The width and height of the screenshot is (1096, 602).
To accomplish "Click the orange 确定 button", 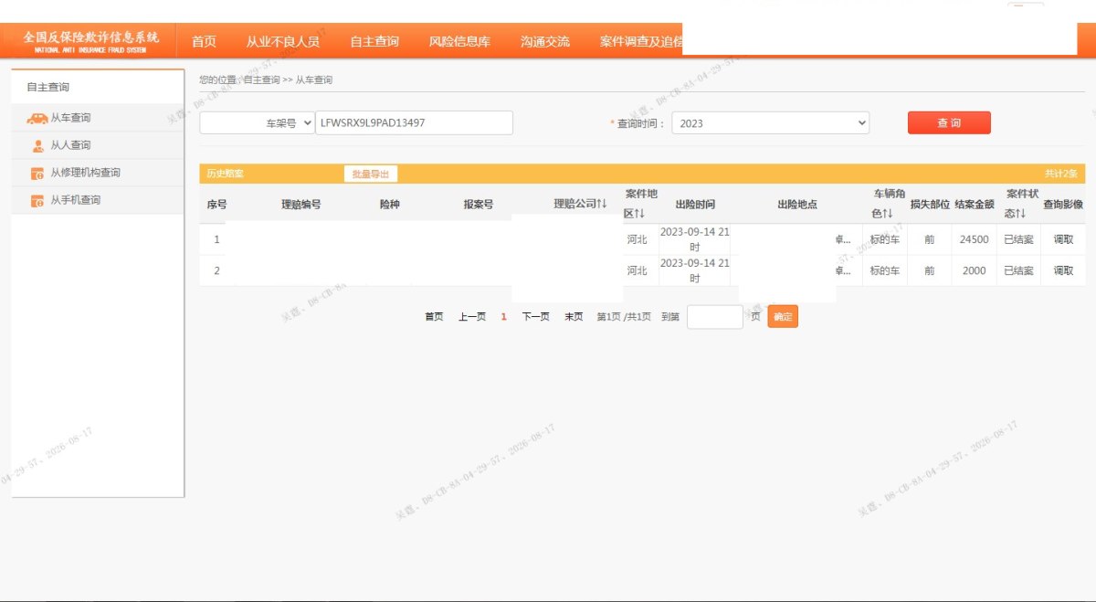I will (x=783, y=317).
